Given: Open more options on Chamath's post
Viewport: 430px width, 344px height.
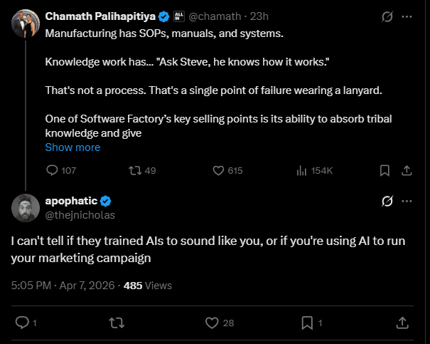Looking at the screenshot, I should tap(407, 16).
